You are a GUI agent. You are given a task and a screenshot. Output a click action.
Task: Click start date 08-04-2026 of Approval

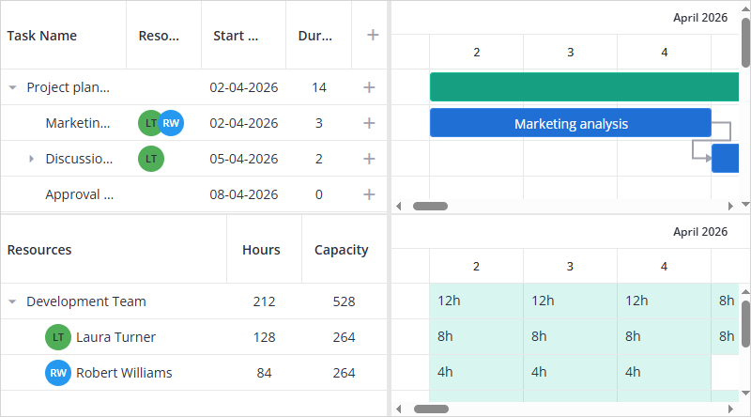pos(244,194)
